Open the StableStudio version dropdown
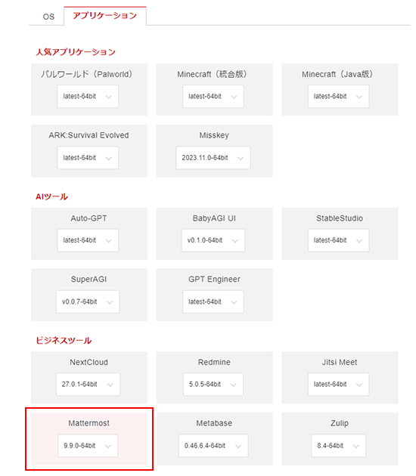This screenshot has height=476, width=416. tap(339, 240)
